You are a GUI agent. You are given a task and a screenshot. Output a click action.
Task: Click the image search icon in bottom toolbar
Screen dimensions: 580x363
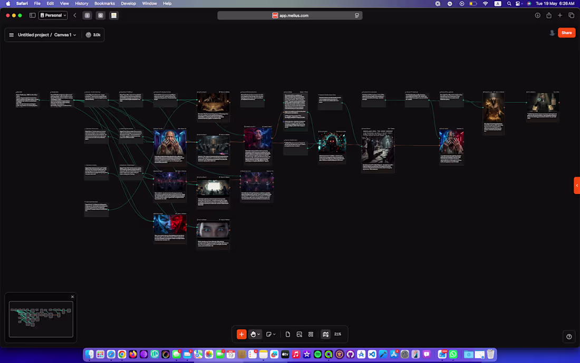click(x=299, y=334)
